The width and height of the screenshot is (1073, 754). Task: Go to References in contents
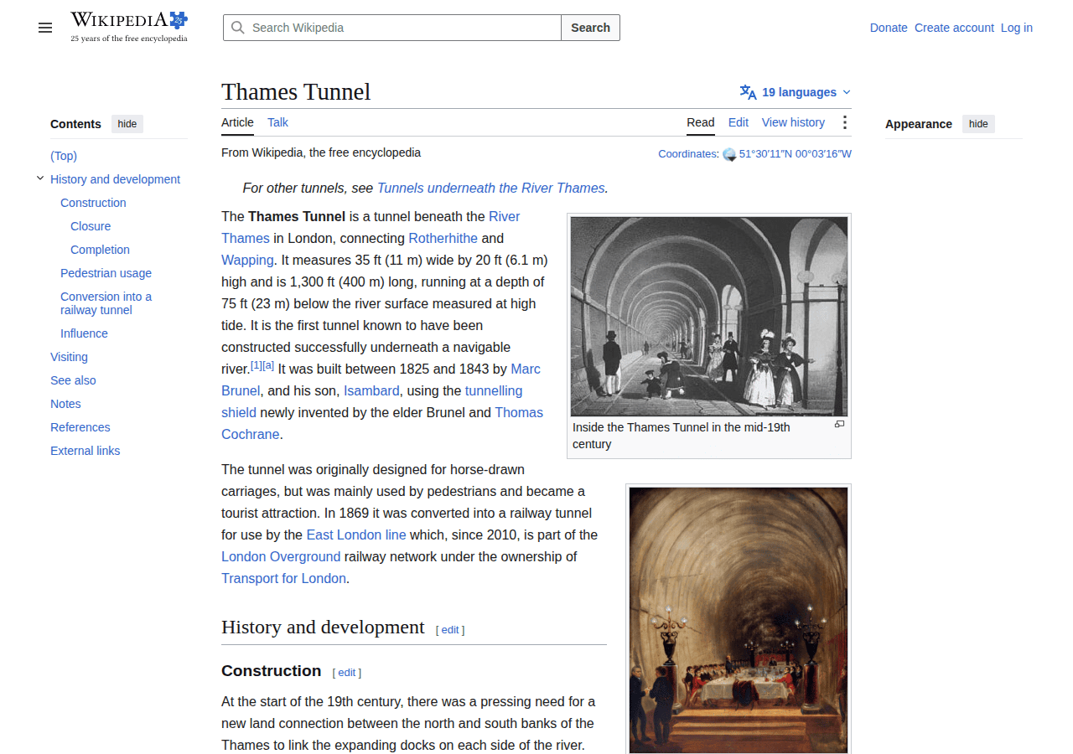tap(80, 427)
